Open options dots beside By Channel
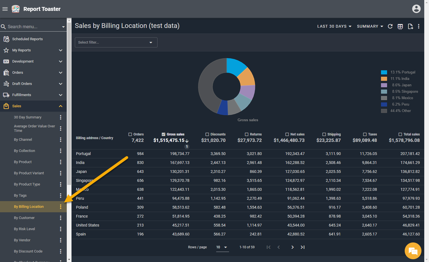Image resolution: width=429 pixels, height=262 pixels. click(x=61, y=140)
